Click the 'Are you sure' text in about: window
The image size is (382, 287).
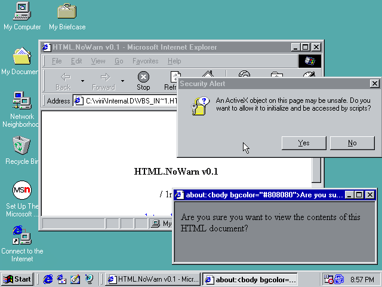point(270,223)
